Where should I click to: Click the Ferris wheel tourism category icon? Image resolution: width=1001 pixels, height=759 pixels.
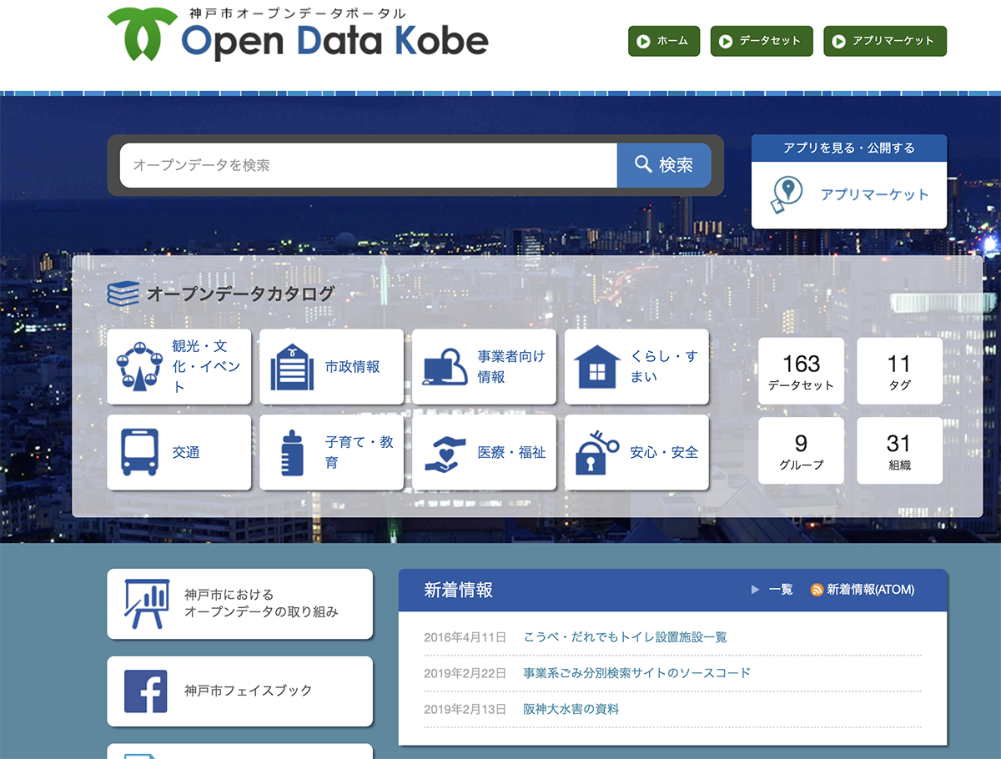point(138,366)
